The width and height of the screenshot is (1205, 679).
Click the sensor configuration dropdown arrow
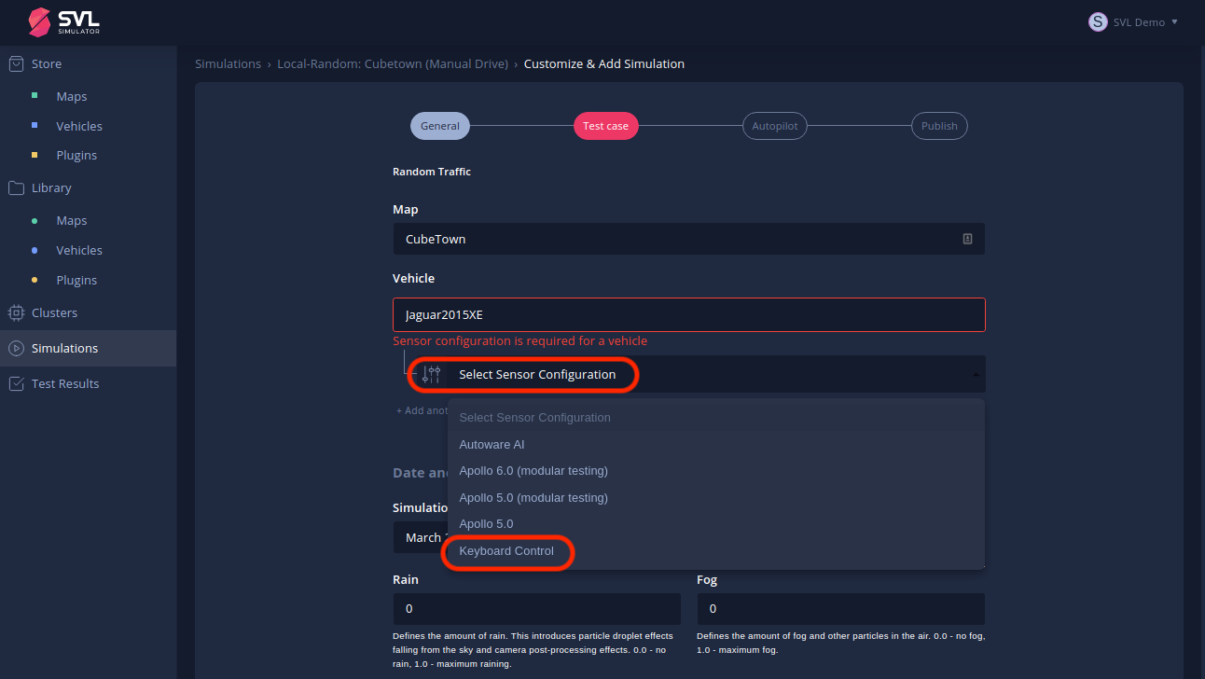[976, 375]
